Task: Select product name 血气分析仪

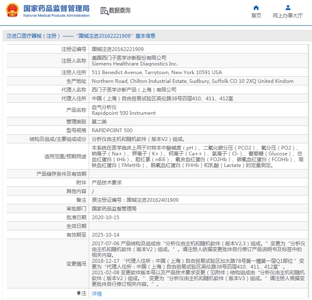Action: click(x=104, y=107)
